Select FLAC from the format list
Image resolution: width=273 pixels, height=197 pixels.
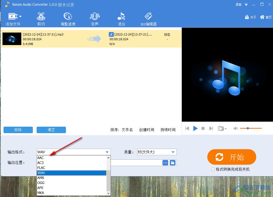click(x=41, y=168)
